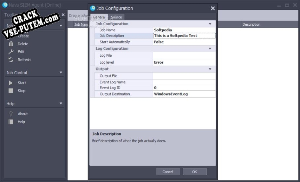This screenshot has height=182, width=300.
Task: Confirm with the OK button
Action: (x=195, y=172)
